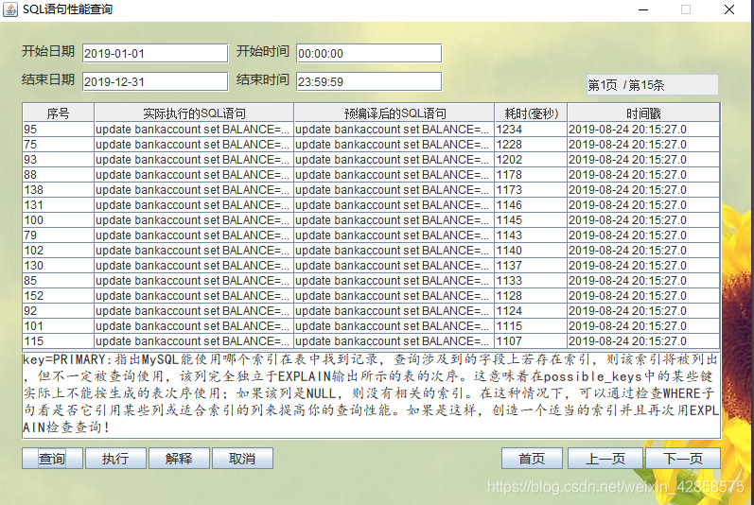Select row with 序号 115
754x505 pixels.
371,341
